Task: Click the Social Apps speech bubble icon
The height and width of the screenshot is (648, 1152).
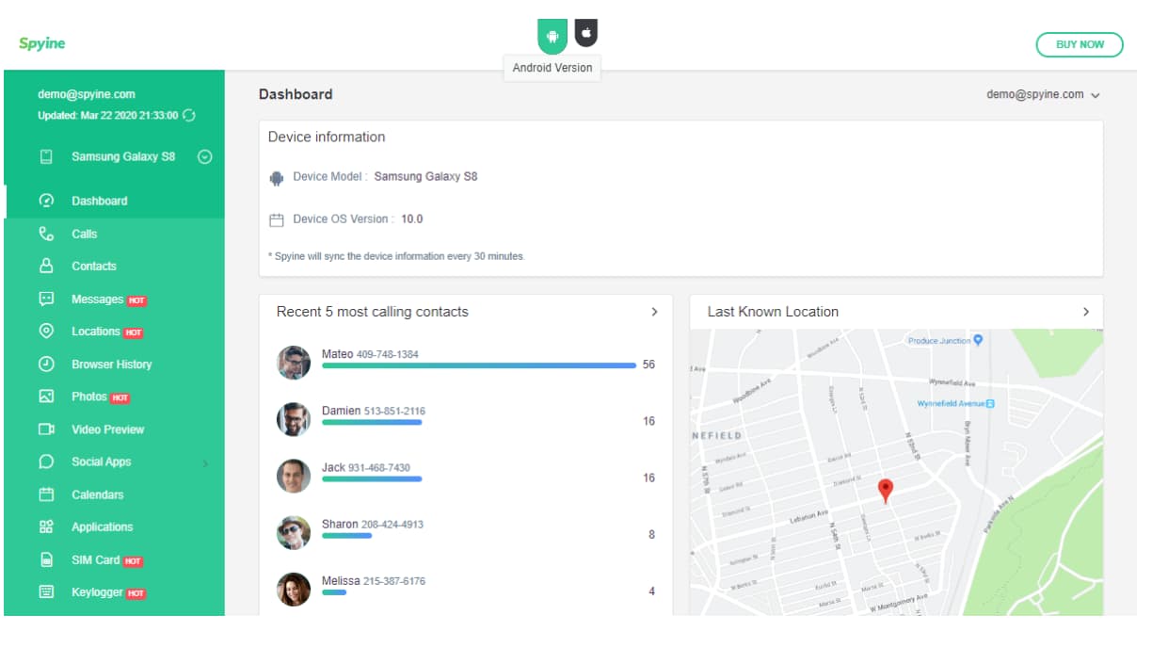Action: 46,462
